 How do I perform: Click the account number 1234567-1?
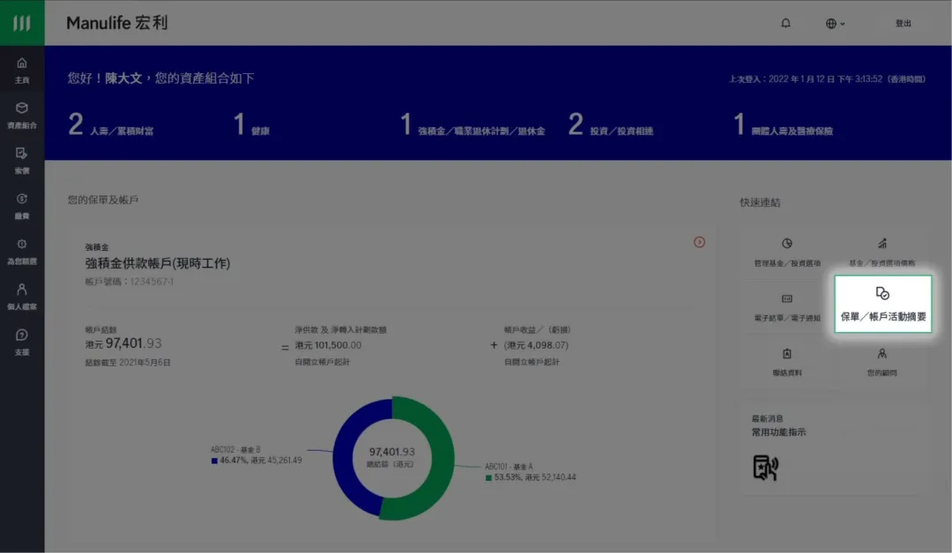(152, 282)
